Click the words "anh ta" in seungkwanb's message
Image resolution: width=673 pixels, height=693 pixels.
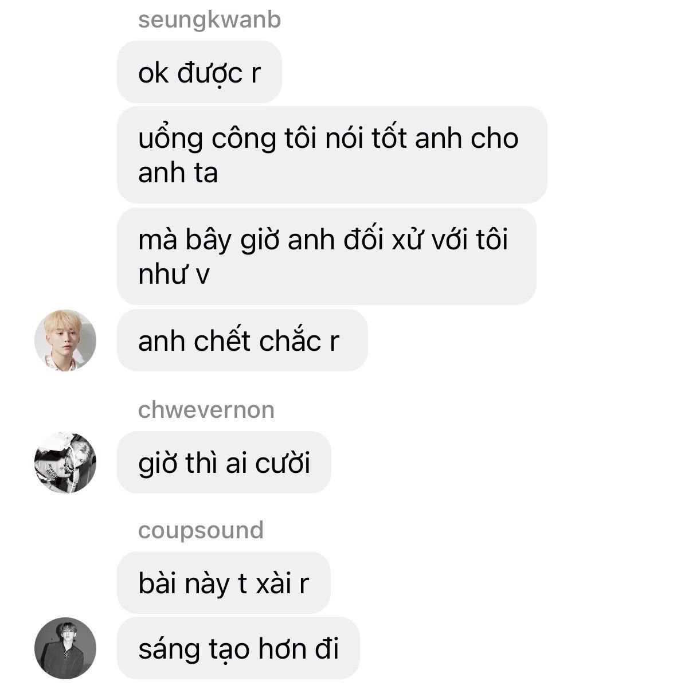(x=178, y=173)
